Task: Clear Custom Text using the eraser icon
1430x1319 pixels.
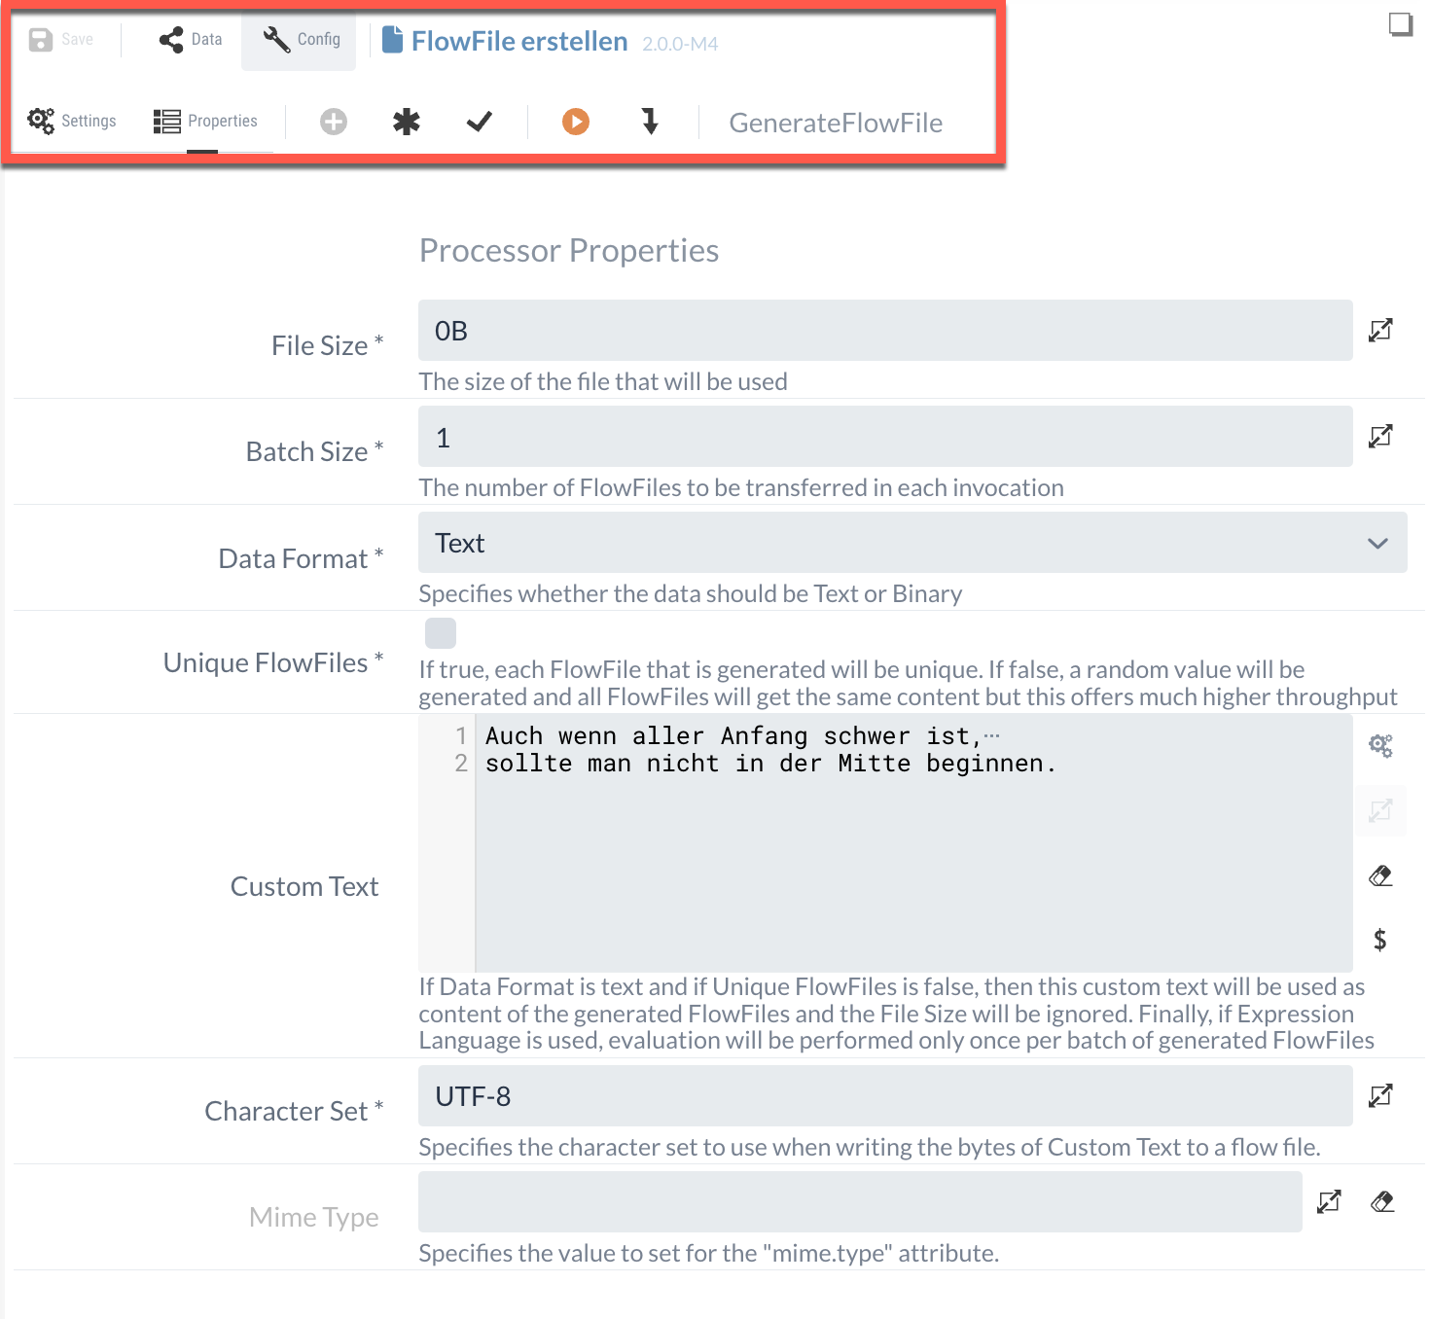Action: (1379, 876)
